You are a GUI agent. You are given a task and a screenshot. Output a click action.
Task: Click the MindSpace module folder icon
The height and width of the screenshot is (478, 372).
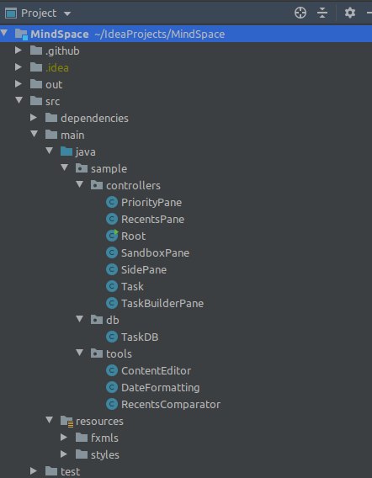pos(21,34)
